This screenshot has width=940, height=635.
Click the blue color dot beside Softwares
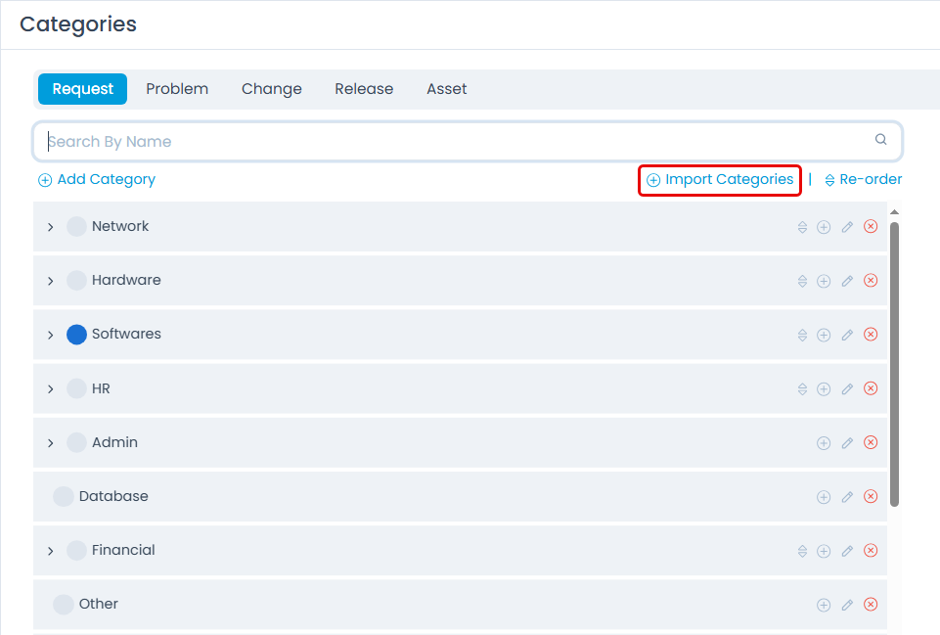(x=75, y=334)
